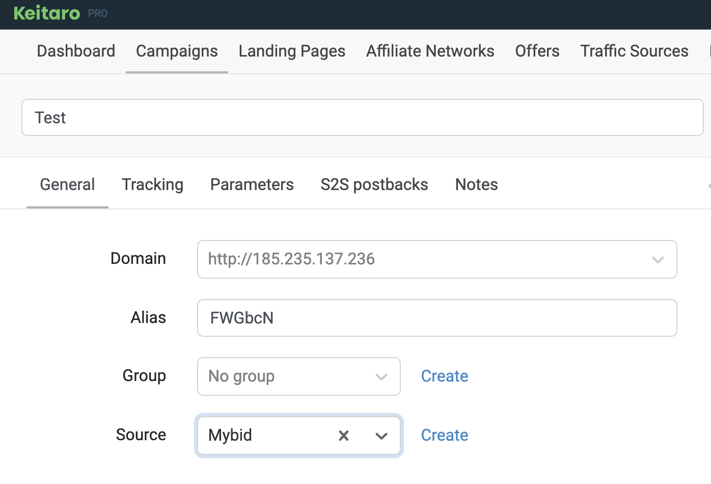This screenshot has height=484, width=711.
Task: Go to Campaigns section
Action: (177, 51)
